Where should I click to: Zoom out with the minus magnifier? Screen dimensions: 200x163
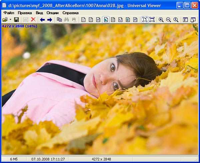pos(169,20)
